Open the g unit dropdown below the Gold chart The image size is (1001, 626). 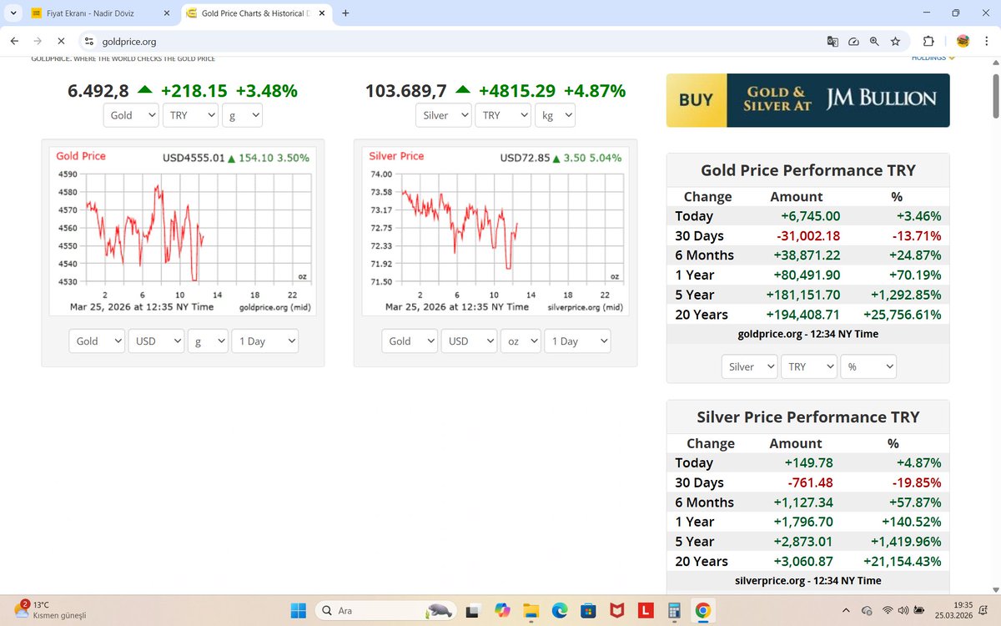point(208,341)
